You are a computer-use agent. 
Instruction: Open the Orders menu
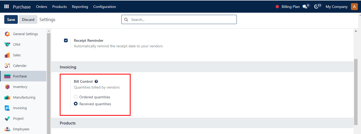41,7
